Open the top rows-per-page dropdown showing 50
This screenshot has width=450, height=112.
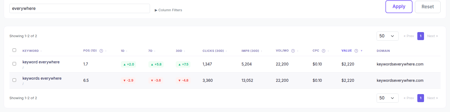387,36
